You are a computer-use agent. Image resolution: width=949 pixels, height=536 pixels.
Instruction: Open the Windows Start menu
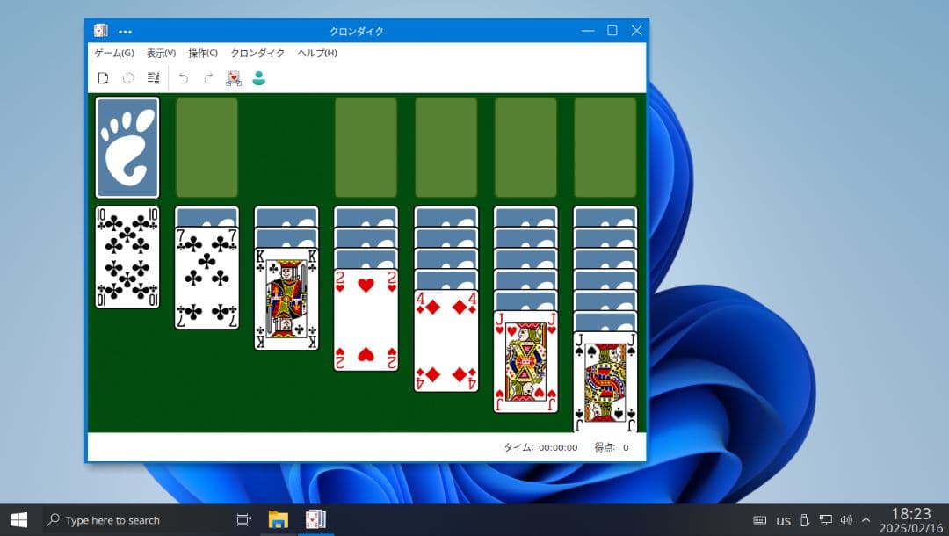click(17, 519)
